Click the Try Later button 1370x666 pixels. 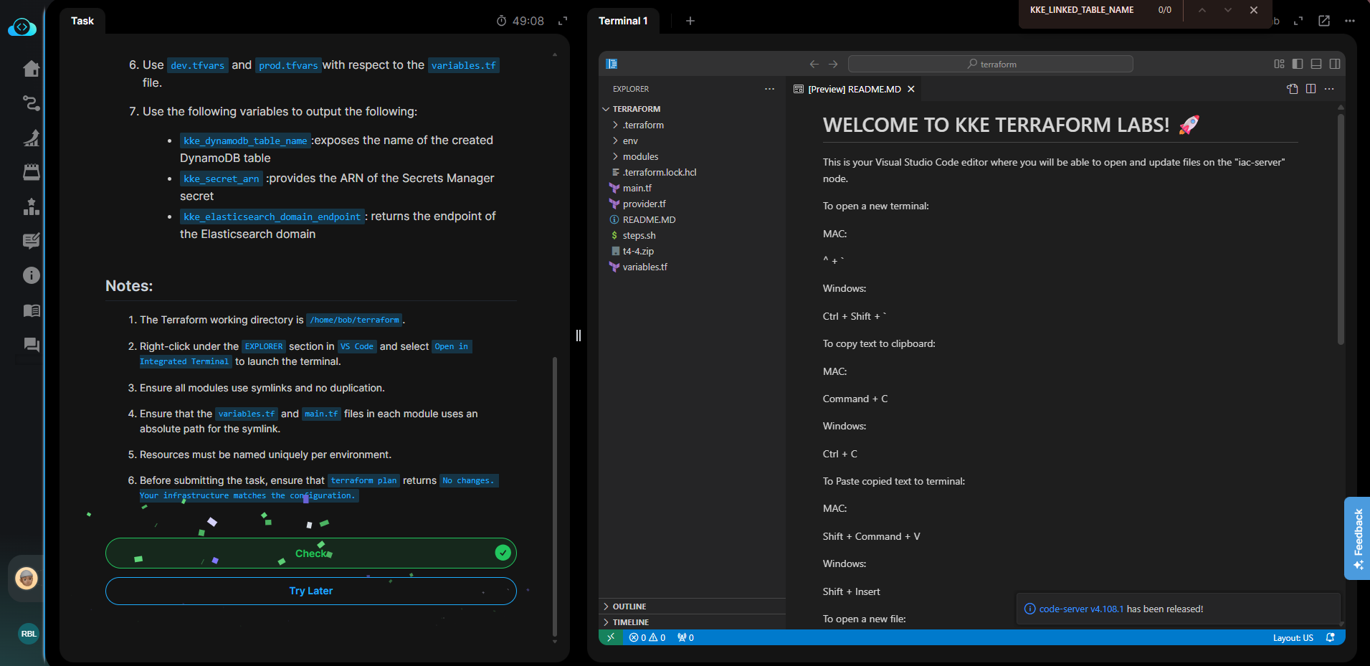click(x=310, y=591)
